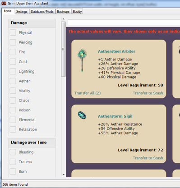Click Transfer All (2) for Aethersteel Arbiter
The width and height of the screenshot is (180, 188).
click(x=88, y=93)
